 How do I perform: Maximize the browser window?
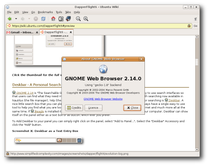coord(191,7)
